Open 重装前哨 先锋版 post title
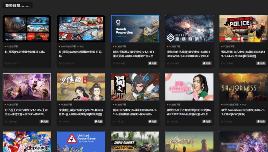Image resolution: width=268 pixels, height=152 pixels. coord(189,54)
